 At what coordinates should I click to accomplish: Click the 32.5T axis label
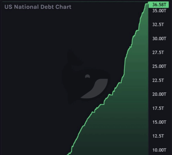158,25
